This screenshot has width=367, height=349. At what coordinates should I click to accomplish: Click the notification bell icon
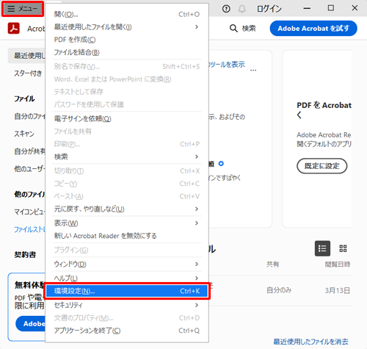[x=242, y=9]
